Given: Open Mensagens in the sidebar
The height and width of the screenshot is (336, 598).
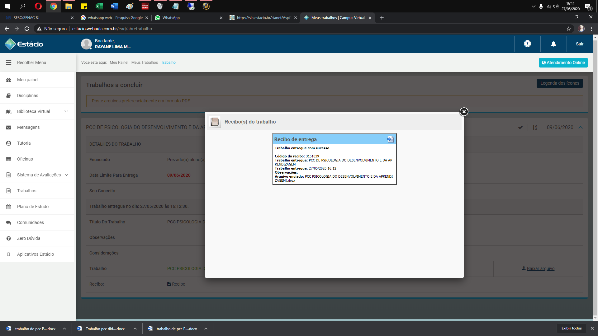Looking at the screenshot, I should tap(28, 127).
